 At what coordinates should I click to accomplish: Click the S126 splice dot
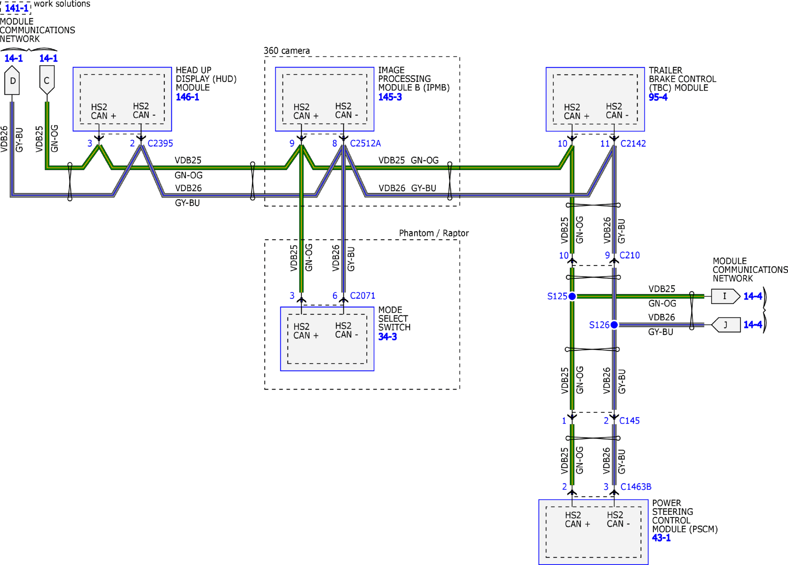[x=614, y=325]
